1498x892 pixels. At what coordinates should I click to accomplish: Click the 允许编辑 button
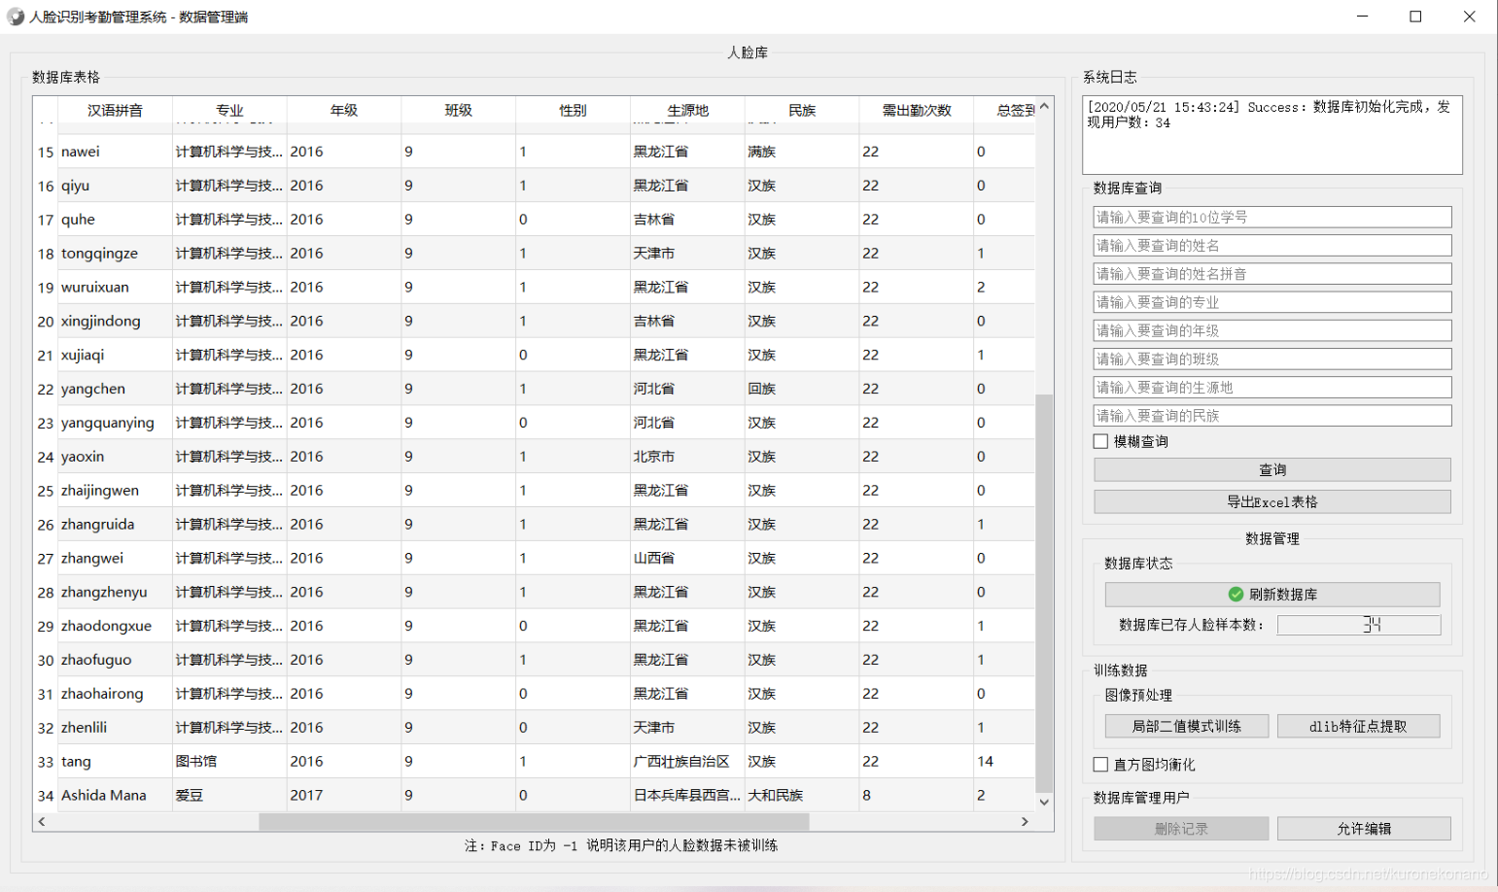tap(1364, 829)
